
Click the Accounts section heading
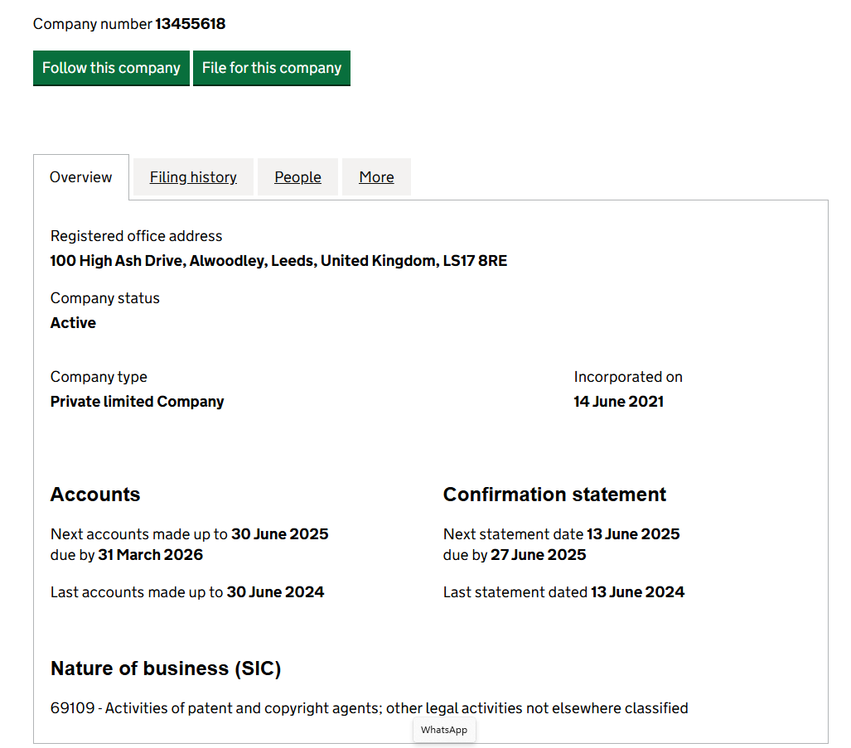95,495
